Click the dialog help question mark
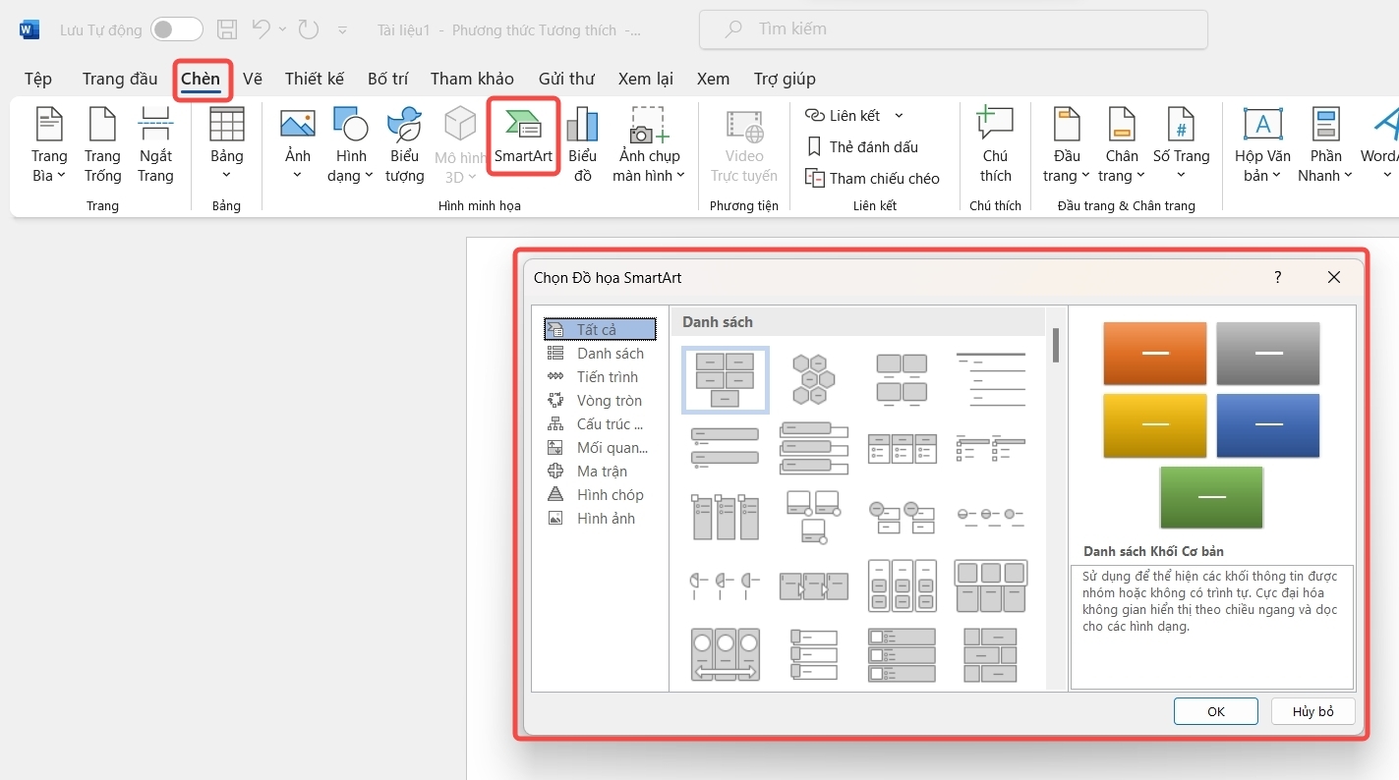This screenshot has height=780, width=1399. [x=1278, y=278]
